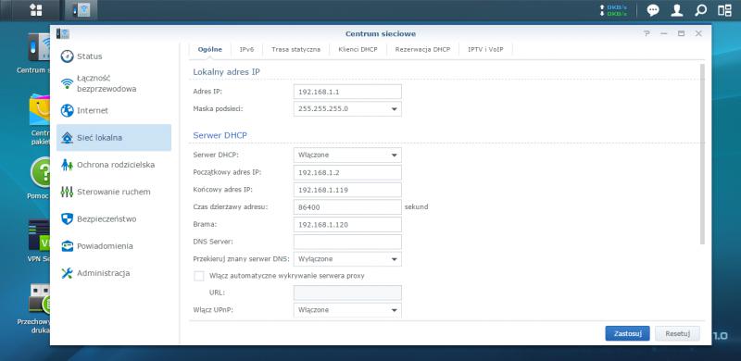Expand the Serwer DHCP dropdown
Screen dimensions: 741x361
395,155
